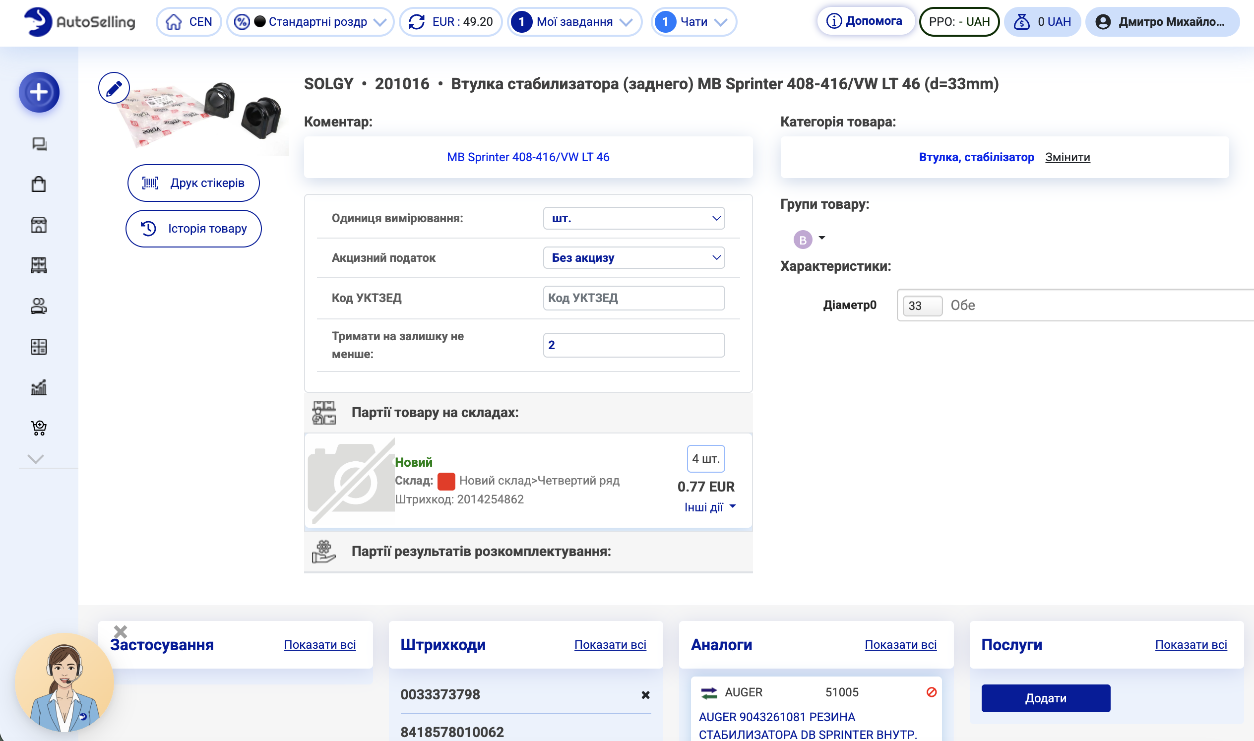
Task: Remove barcode 0033373798 with the x
Action: tap(645, 694)
